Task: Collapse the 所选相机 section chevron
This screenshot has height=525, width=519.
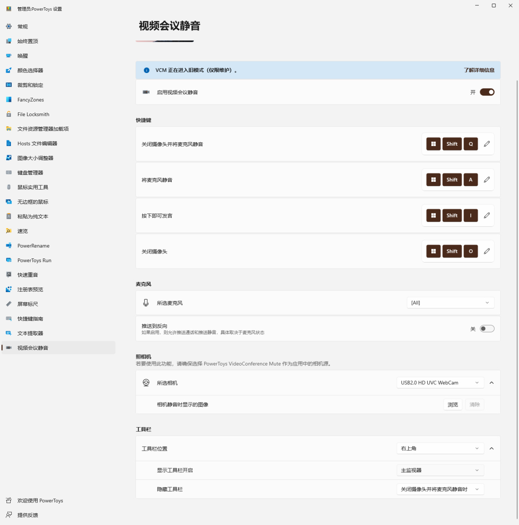Action: (491, 383)
